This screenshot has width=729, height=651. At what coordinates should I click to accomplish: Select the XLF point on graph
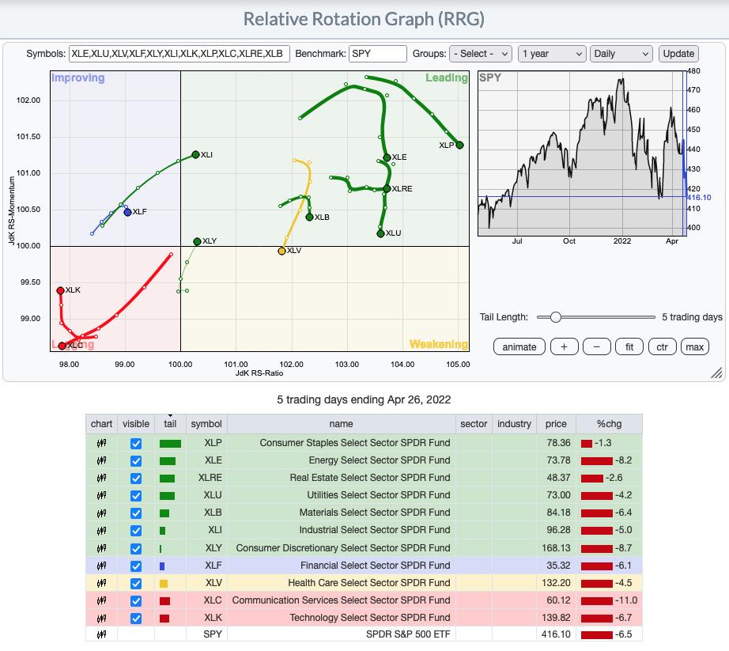click(127, 212)
